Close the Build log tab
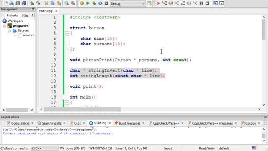The width and height of the screenshot is (268, 151). pyautogui.click(x=110, y=123)
